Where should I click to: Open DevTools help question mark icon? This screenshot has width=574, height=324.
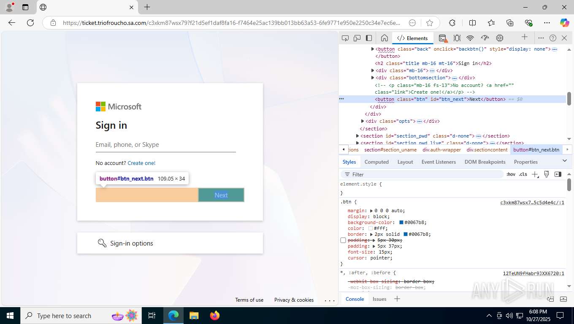(x=553, y=38)
